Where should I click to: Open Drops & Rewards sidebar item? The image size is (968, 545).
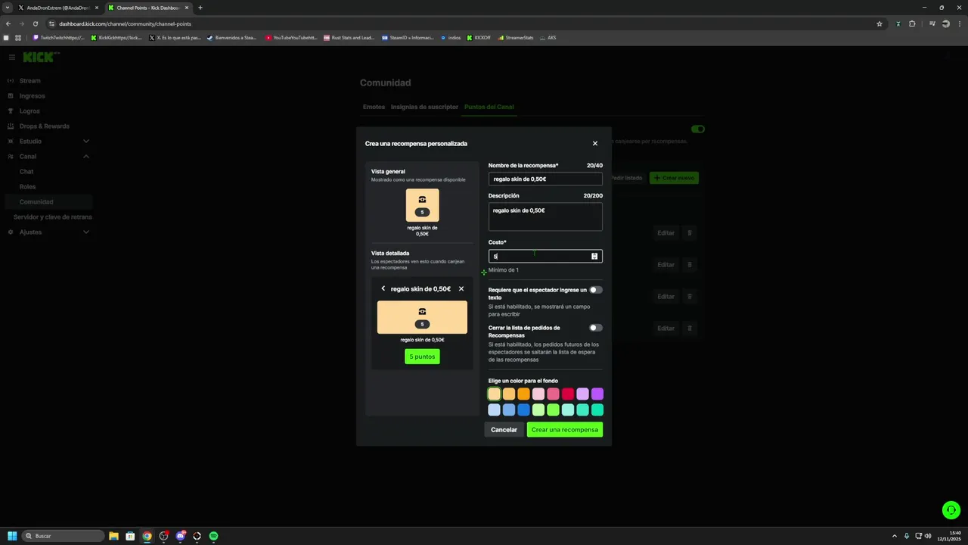[44, 126]
